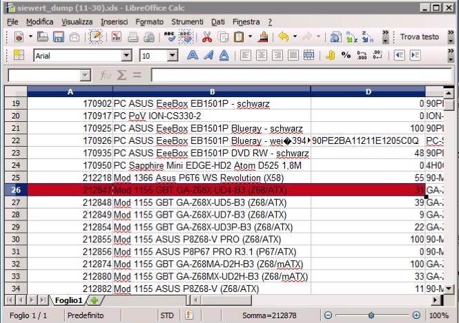Click Decrease Indent icon

pyautogui.click(x=399, y=55)
